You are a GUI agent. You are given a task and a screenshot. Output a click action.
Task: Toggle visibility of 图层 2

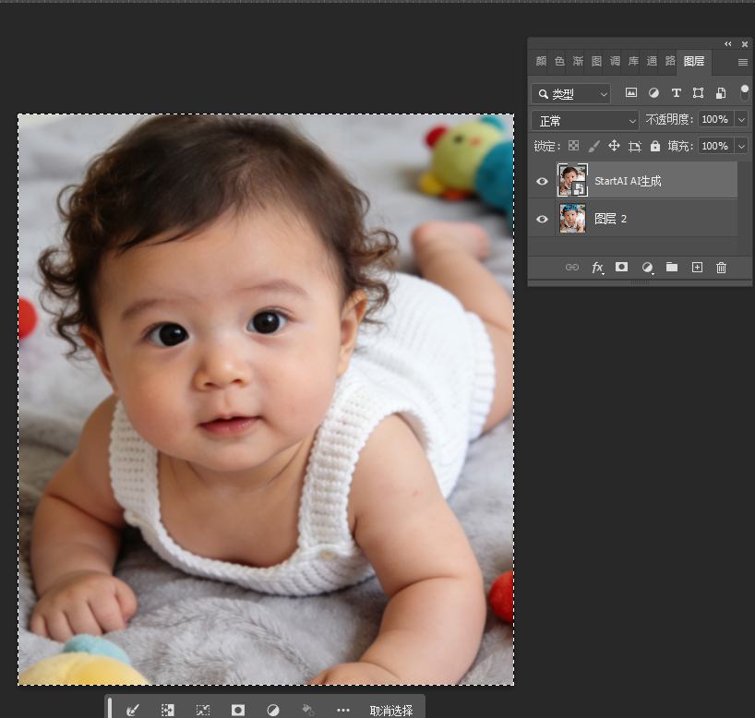pos(542,219)
